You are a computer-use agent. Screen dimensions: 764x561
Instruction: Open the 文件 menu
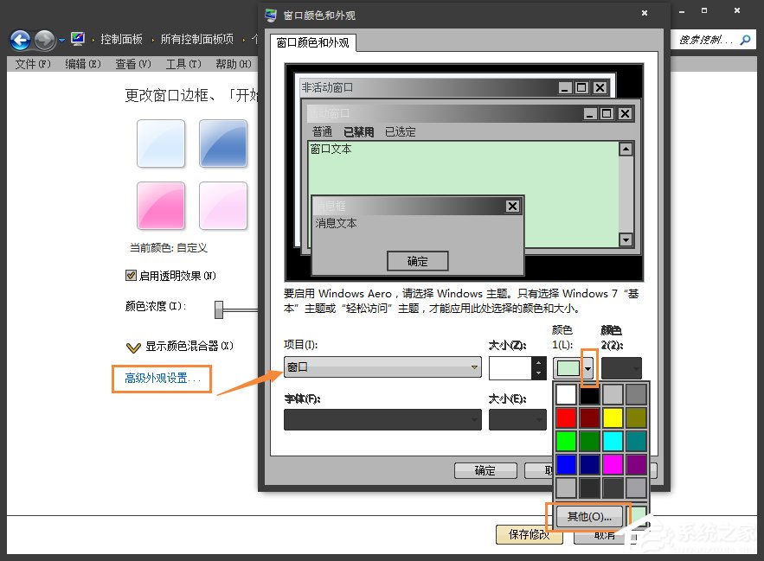(x=31, y=63)
